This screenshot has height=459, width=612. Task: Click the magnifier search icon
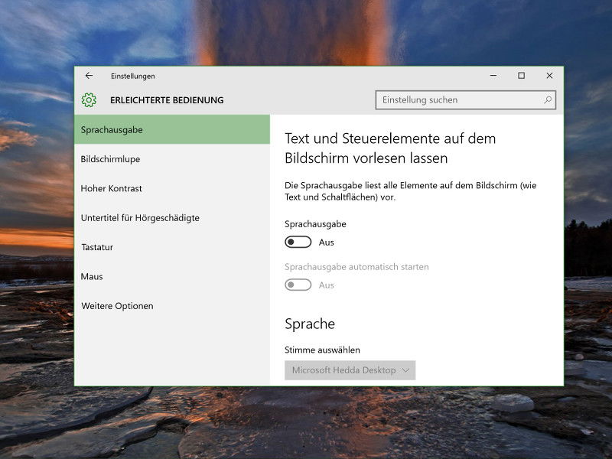click(x=548, y=100)
